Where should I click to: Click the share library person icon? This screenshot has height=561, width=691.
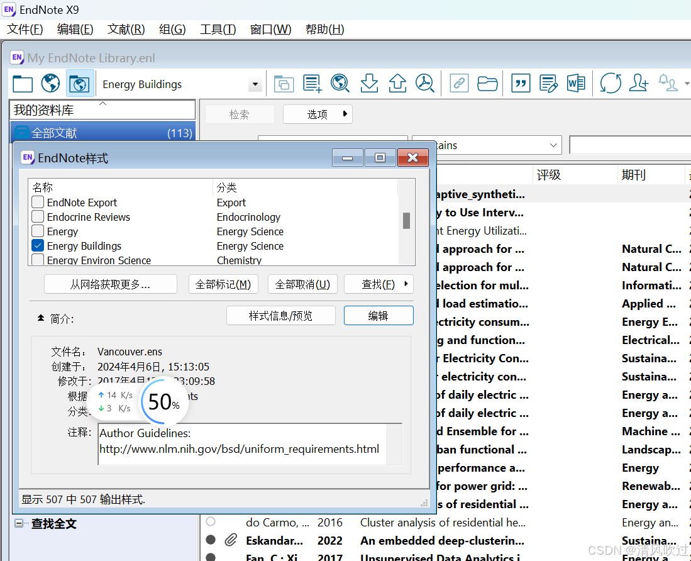(x=639, y=83)
